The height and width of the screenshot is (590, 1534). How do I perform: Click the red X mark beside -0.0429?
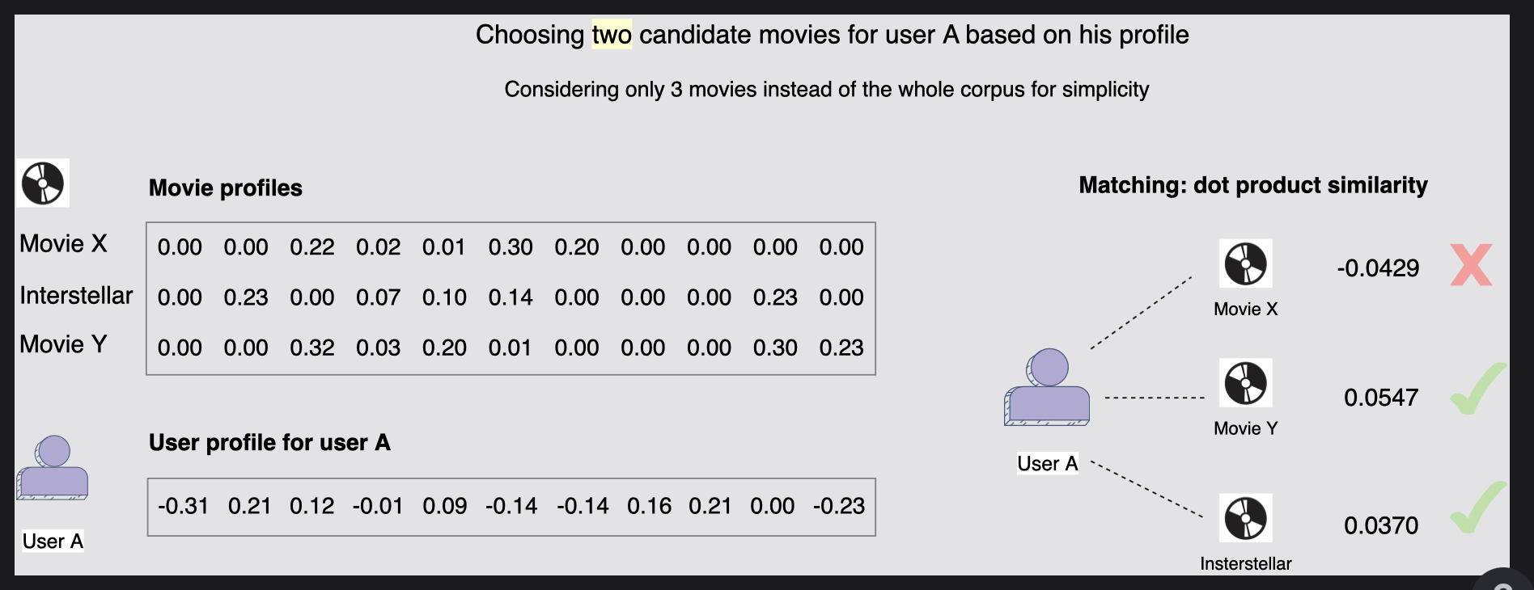1470,265
